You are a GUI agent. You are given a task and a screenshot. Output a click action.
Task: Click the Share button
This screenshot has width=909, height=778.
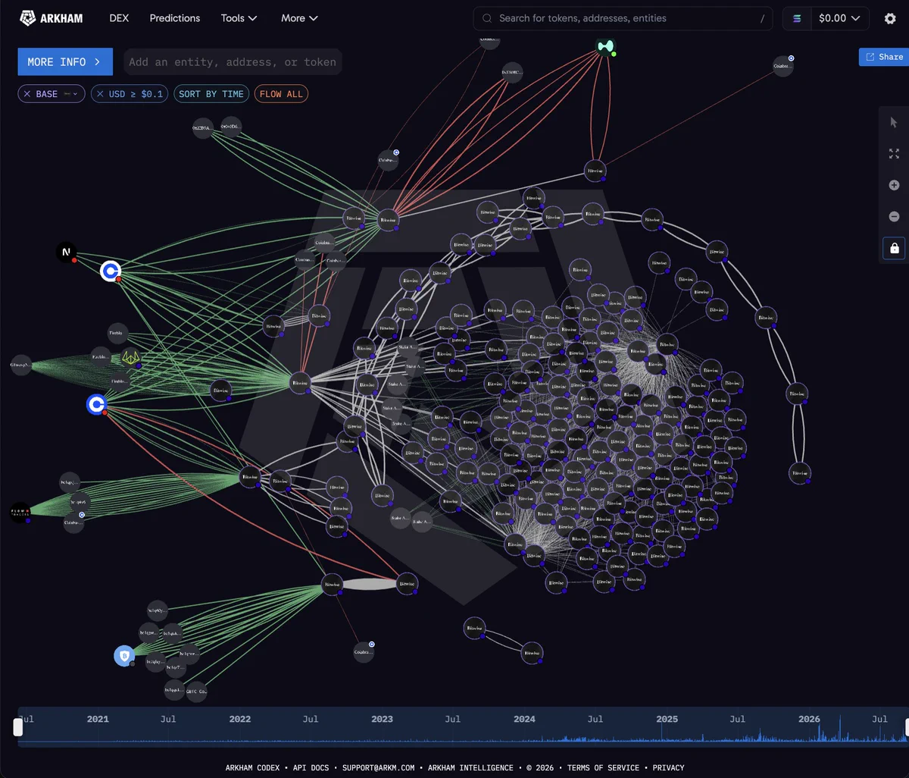pyautogui.click(x=884, y=57)
